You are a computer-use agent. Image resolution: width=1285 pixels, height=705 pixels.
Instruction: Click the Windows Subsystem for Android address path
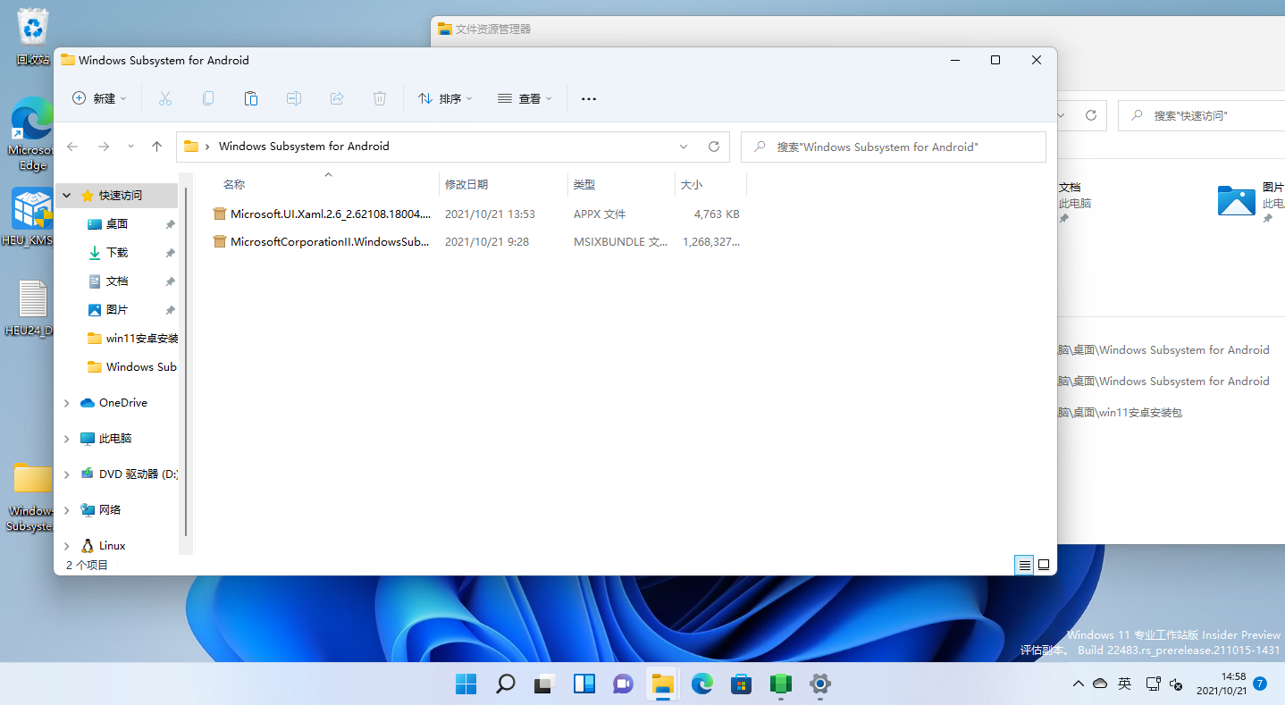click(x=304, y=147)
